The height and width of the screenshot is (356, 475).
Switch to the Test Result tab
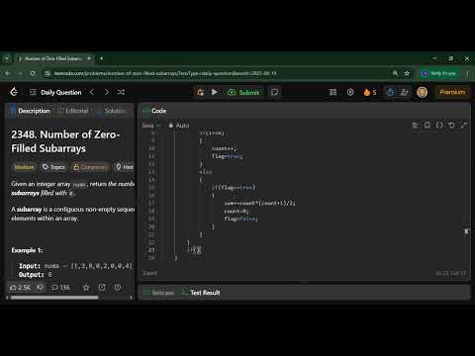pyautogui.click(x=201, y=293)
